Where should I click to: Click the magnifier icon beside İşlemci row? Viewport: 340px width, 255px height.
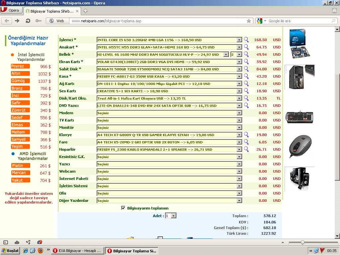[246, 40]
